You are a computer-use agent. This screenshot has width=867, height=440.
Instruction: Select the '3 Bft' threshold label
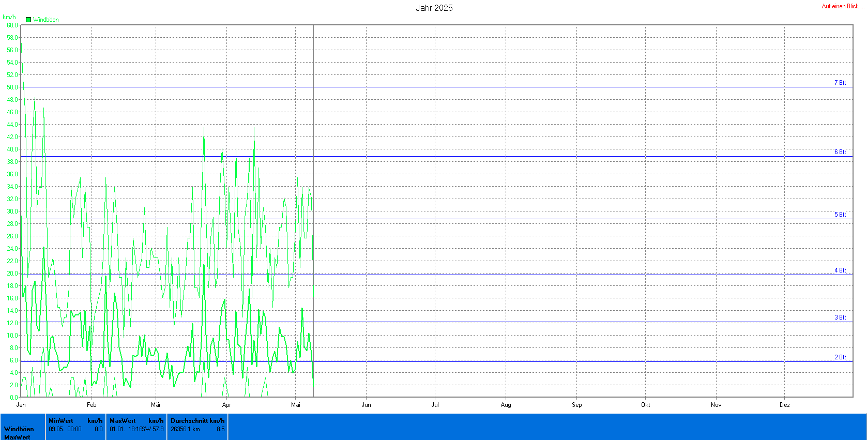tap(840, 317)
